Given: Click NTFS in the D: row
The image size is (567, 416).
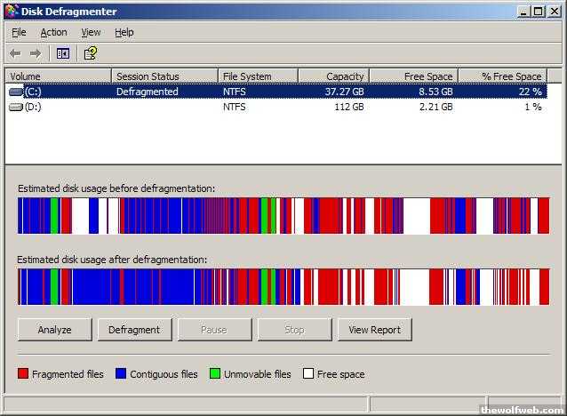Looking at the screenshot, I should click(235, 107).
